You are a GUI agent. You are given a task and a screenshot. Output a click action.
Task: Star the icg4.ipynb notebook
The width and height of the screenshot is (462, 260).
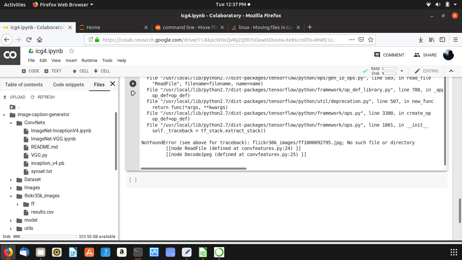click(71, 51)
